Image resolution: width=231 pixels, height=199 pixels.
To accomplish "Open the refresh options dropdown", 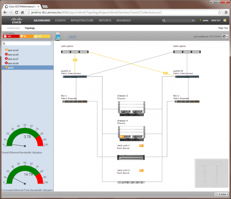I will tap(225, 36).
